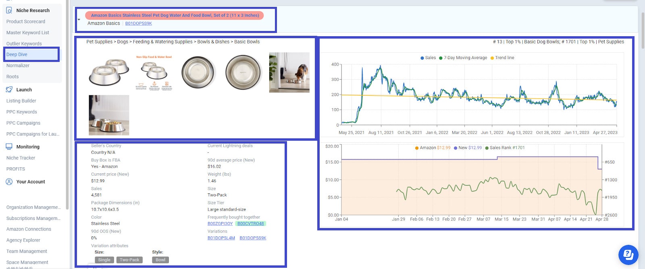
Task: Open the Niche Research section icon
Action: (9, 10)
